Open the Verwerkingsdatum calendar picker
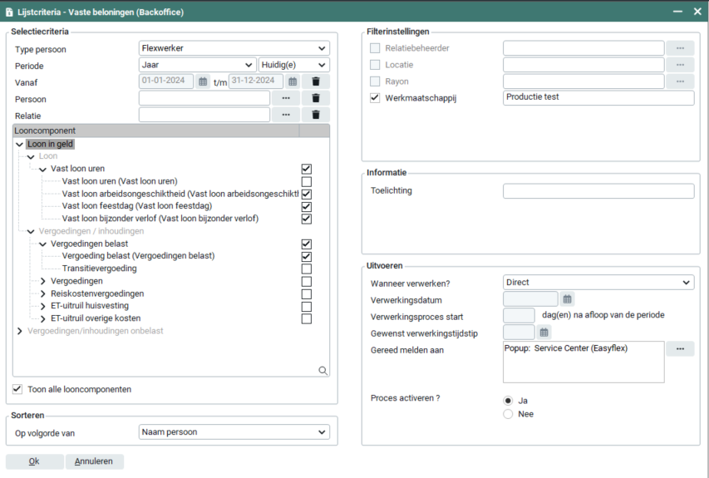The width and height of the screenshot is (709, 478). pos(568,299)
